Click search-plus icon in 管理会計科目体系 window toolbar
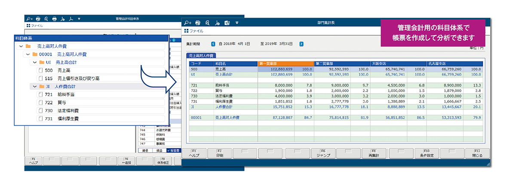 coord(29,19)
